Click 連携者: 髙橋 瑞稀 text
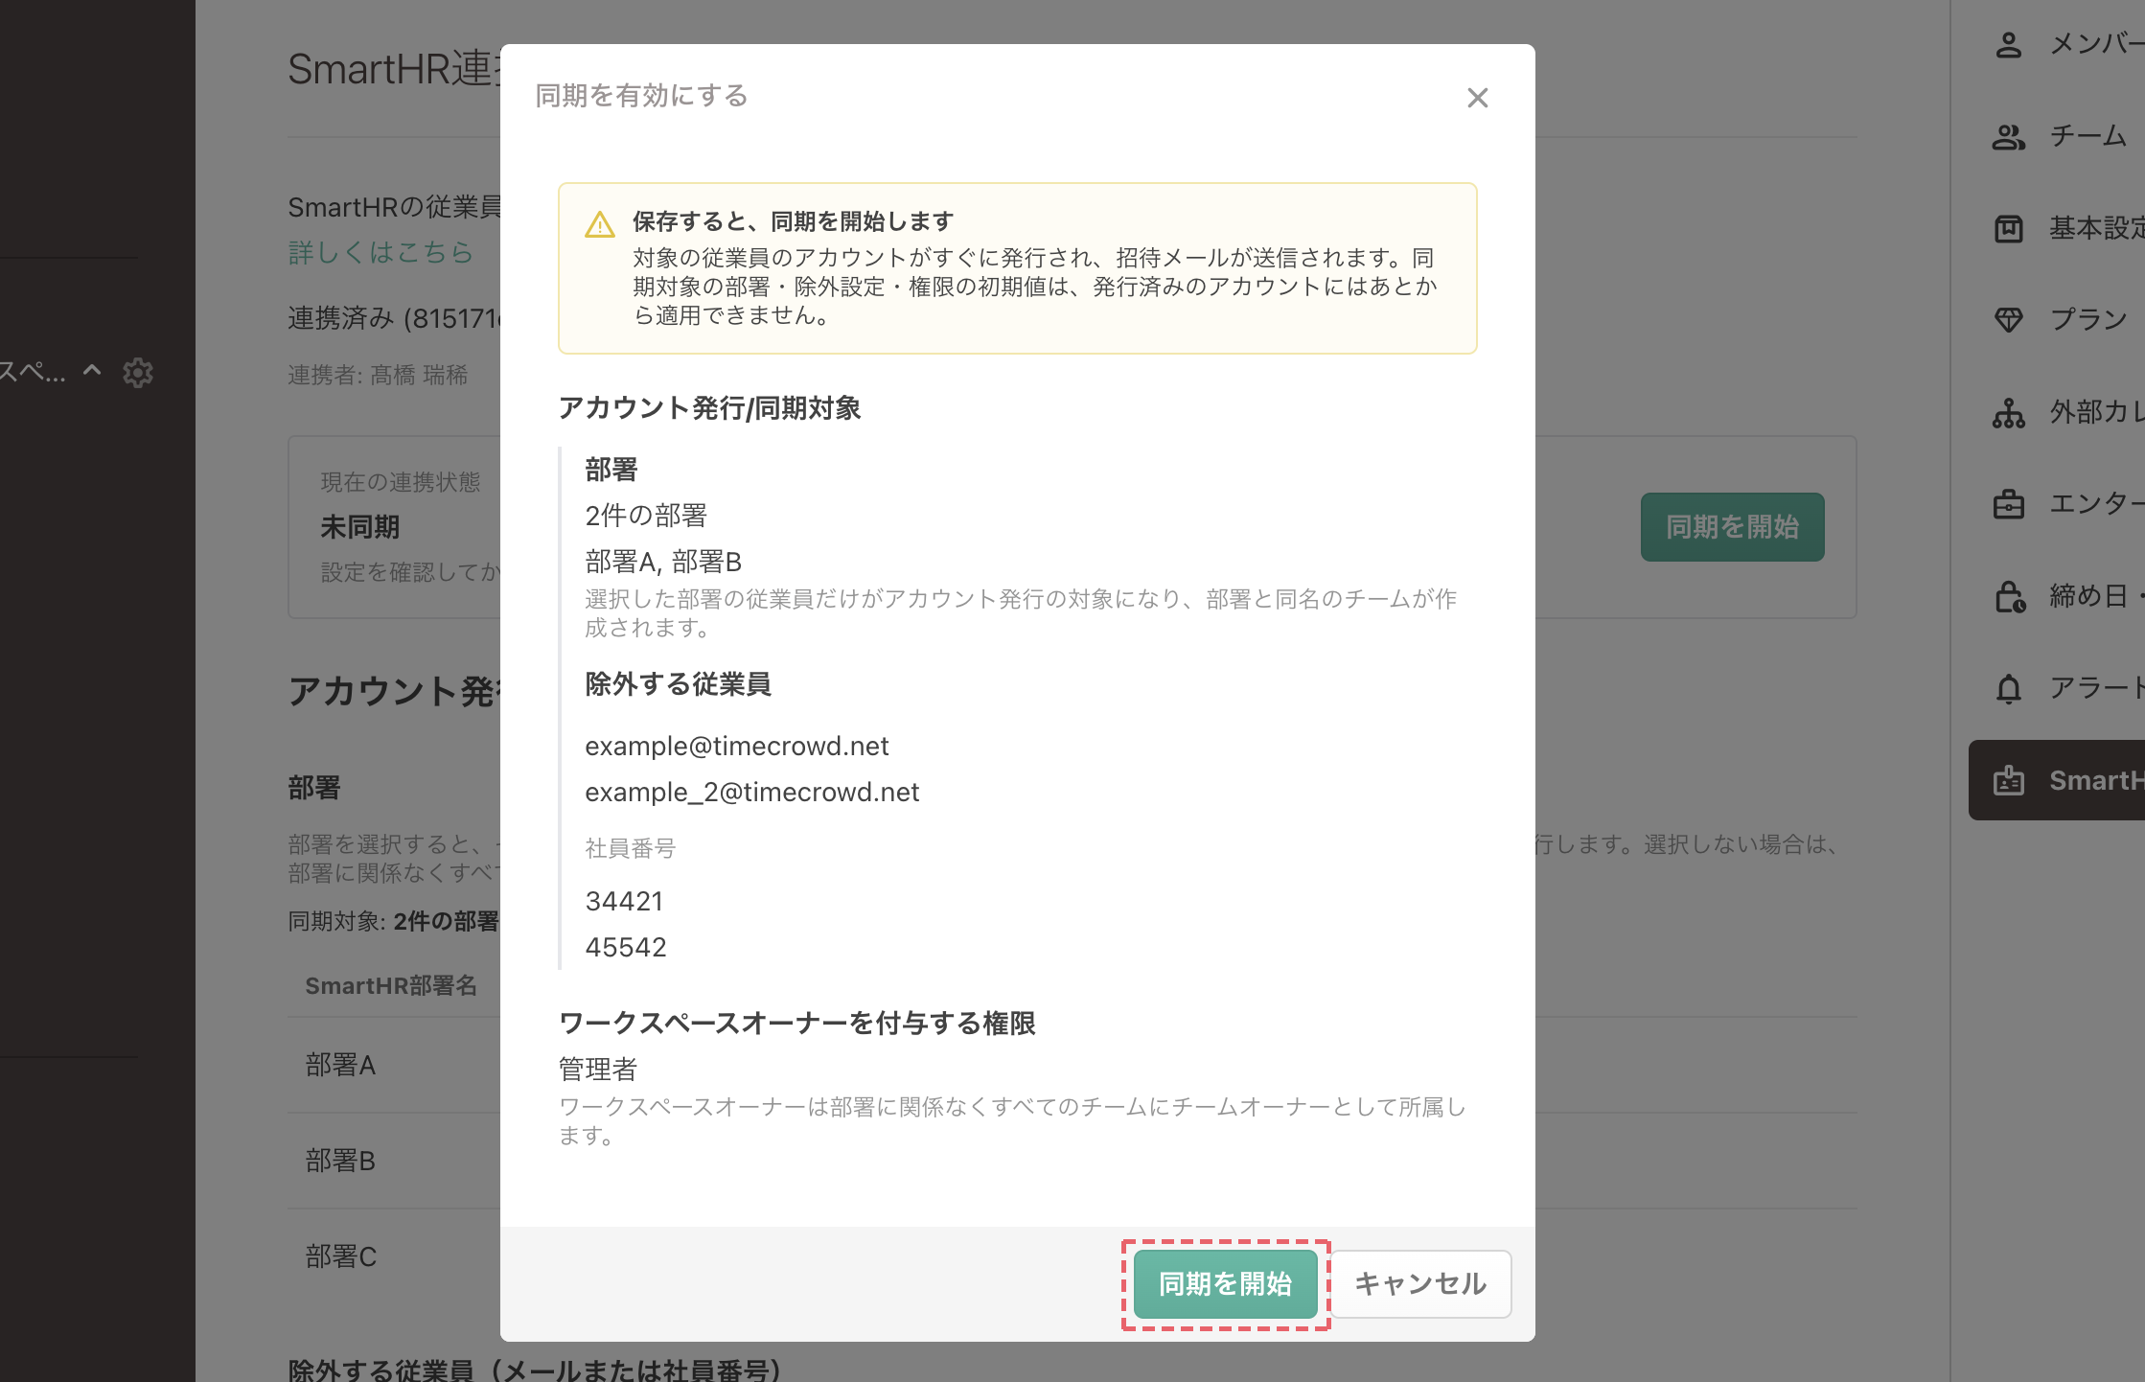 pos(378,375)
